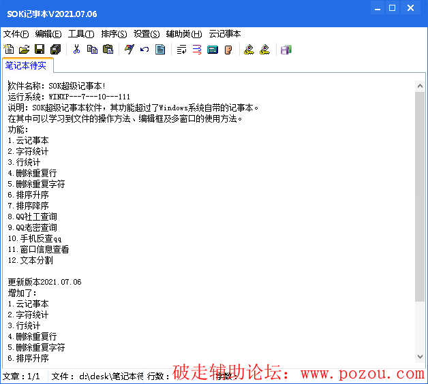Click the line 9.QQ老密查询

[33, 227]
